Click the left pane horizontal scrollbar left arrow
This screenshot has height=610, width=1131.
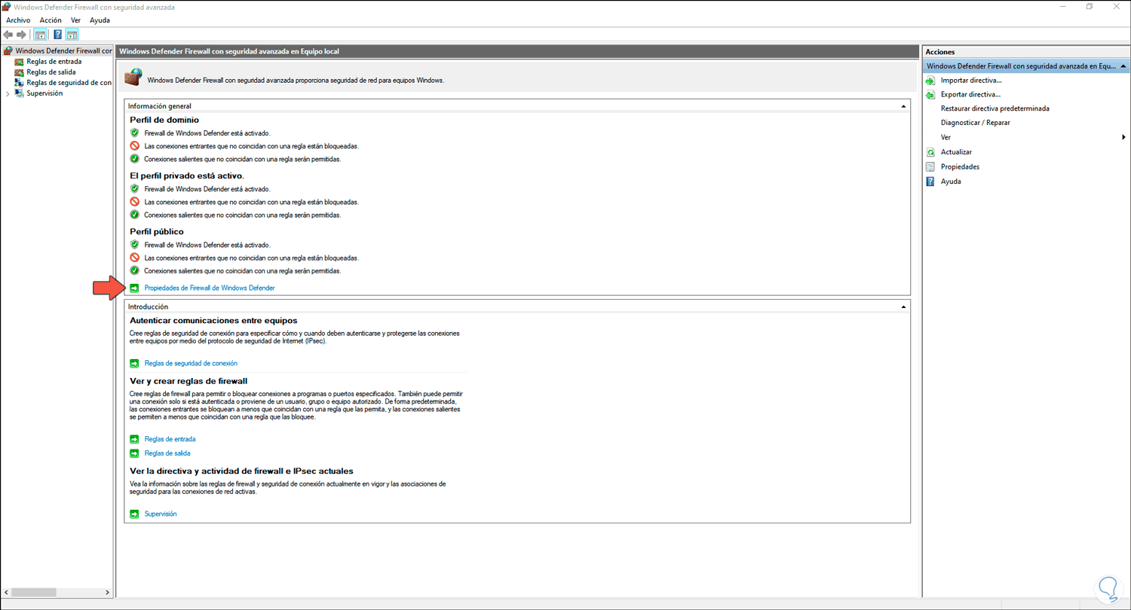[6, 593]
